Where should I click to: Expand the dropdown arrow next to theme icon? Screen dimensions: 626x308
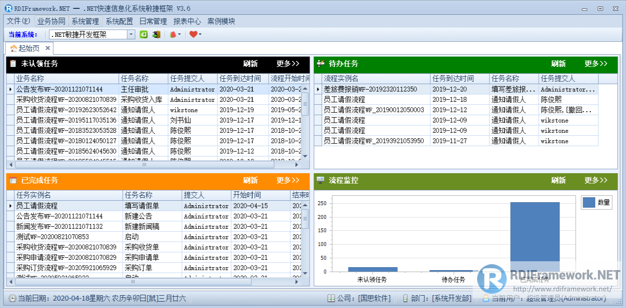pyautogui.click(x=179, y=34)
